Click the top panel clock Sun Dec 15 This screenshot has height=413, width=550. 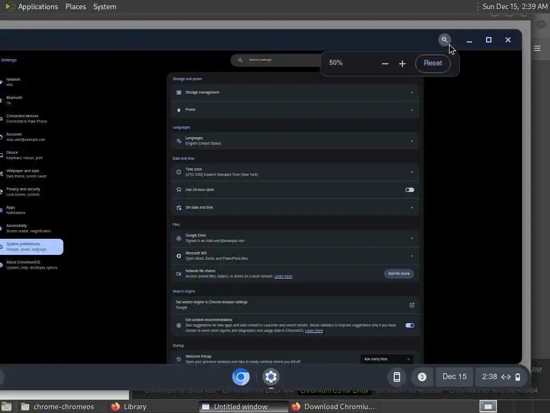pos(515,6)
